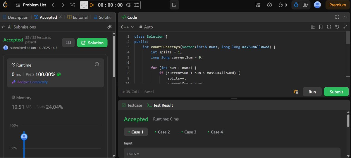Toggle the stopwatch timer icon

tap(296, 5)
